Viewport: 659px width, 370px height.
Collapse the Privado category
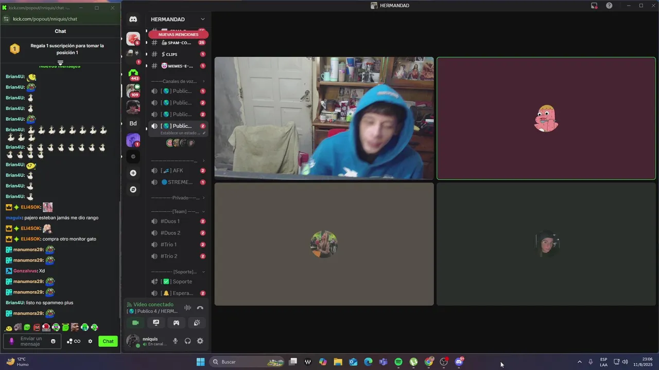click(178, 198)
